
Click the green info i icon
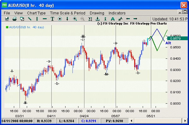click(x=105, y=19)
